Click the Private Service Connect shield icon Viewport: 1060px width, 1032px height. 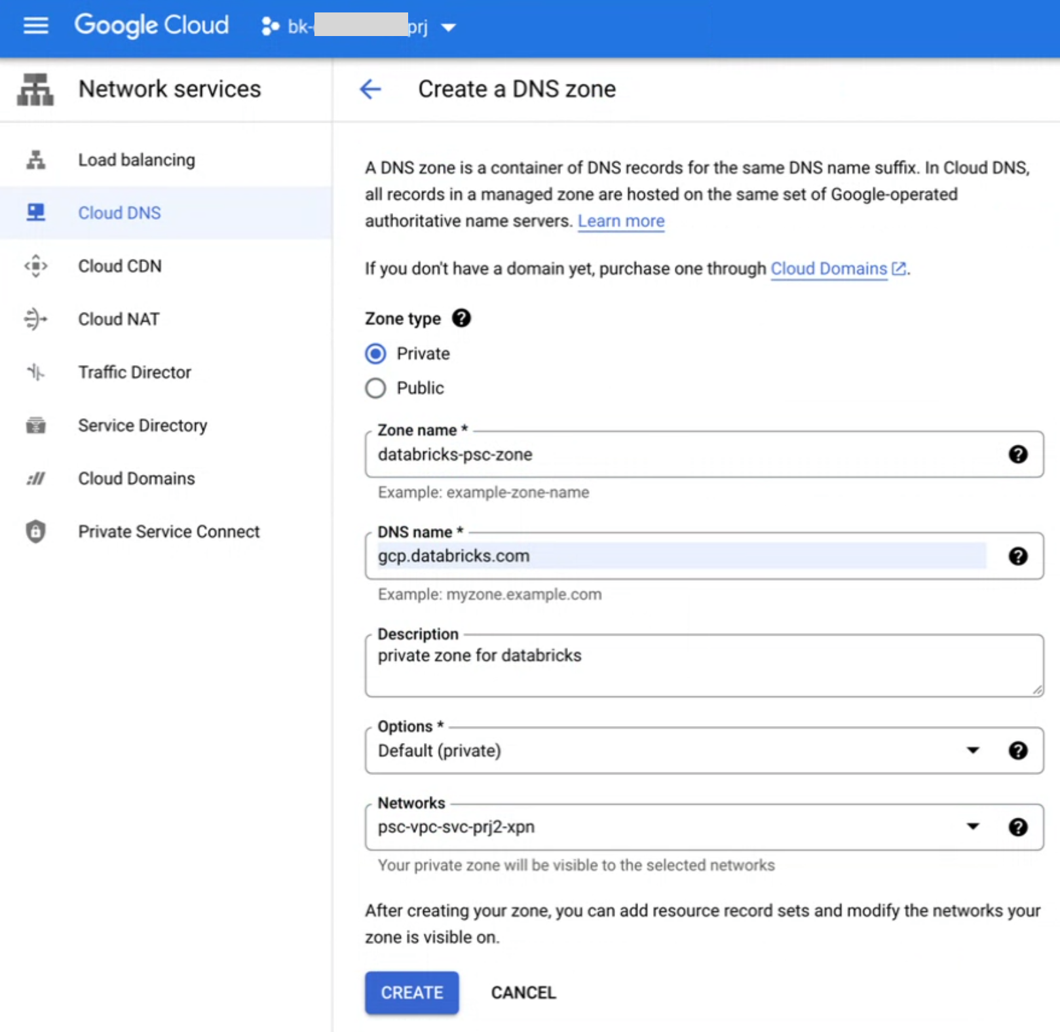point(36,531)
